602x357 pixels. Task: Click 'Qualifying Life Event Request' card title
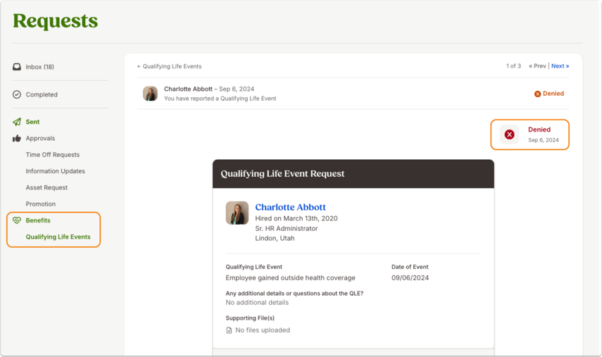pos(282,173)
